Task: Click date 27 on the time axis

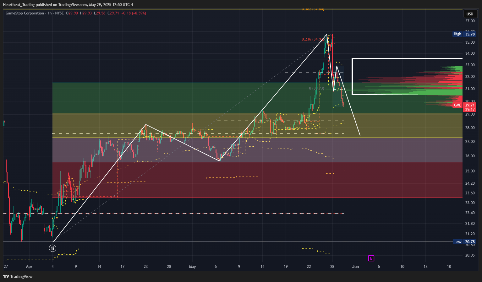Action: click(6, 267)
